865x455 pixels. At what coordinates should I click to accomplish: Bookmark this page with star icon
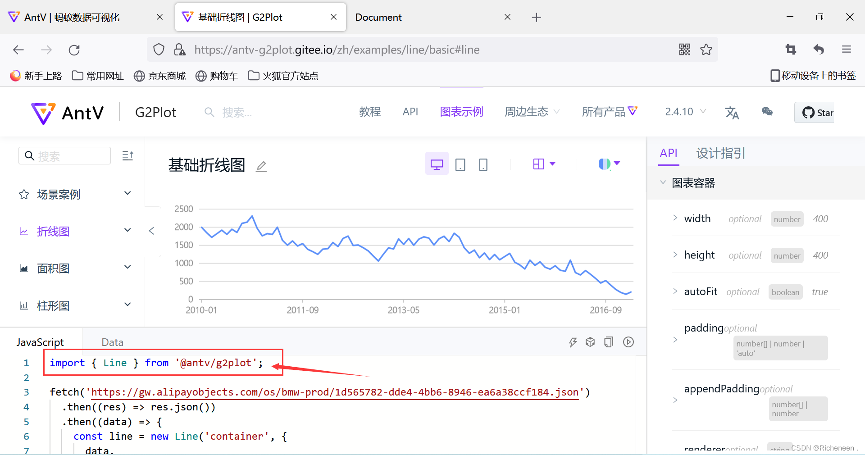[706, 50]
